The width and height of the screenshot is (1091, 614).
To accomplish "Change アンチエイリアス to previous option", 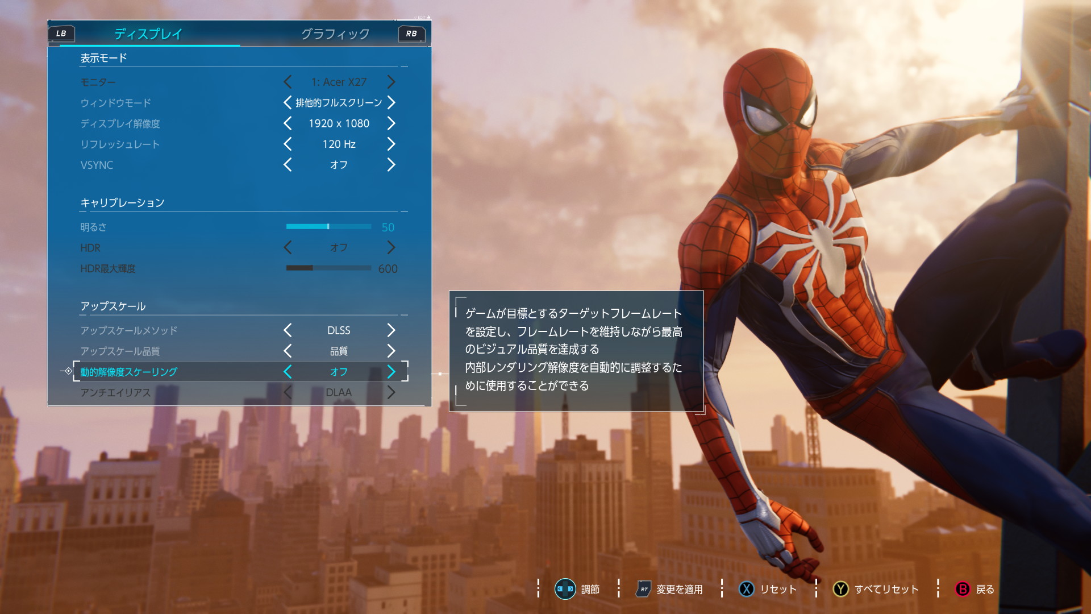I will (x=288, y=392).
